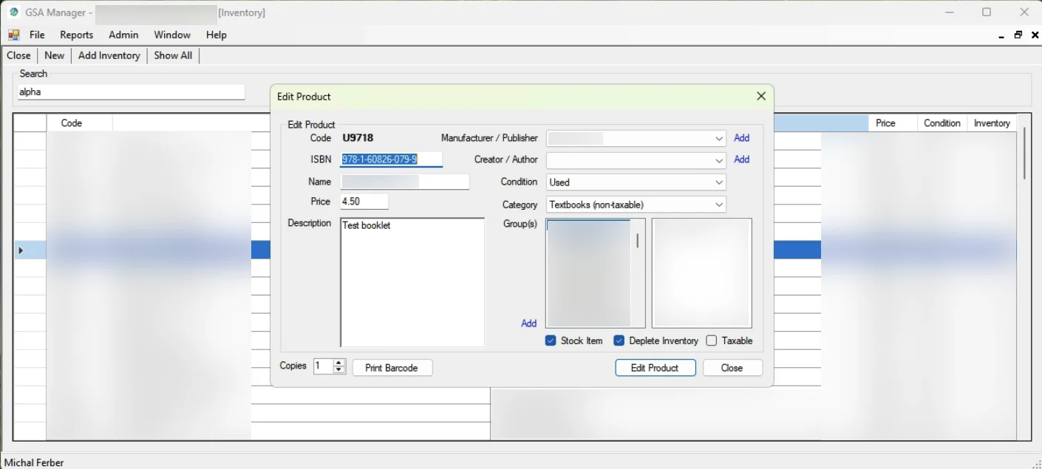The height and width of the screenshot is (469, 1042).
Task: Decrease Copies count with down spinner arrow
Action: (x=339, y=370)
